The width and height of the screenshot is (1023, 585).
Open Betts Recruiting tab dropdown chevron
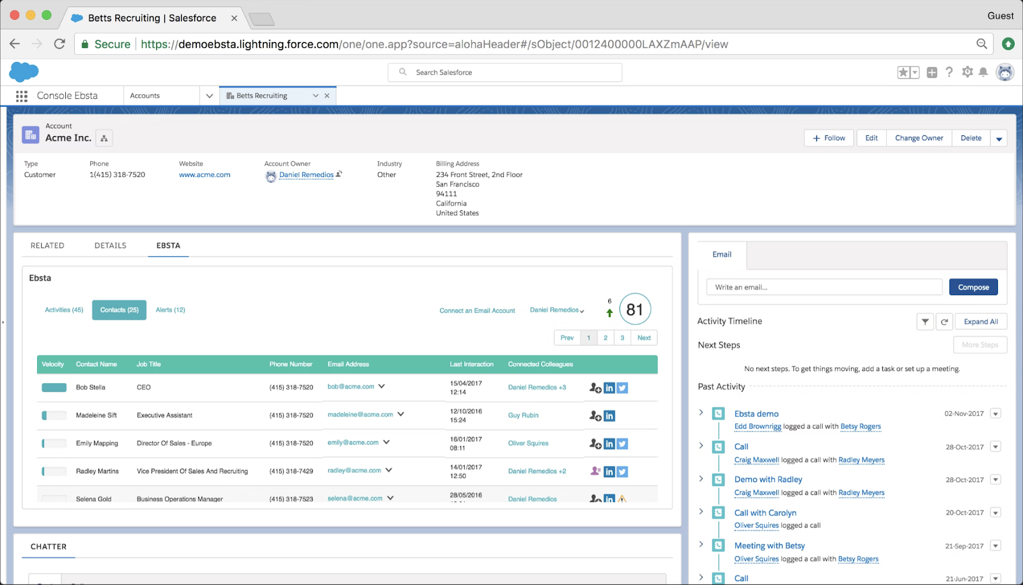click(315, 96)
